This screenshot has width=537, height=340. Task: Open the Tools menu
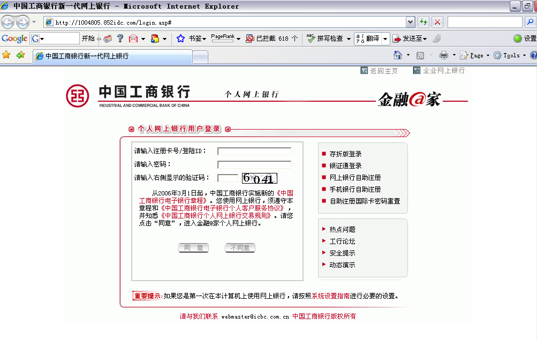pos(509,55)
